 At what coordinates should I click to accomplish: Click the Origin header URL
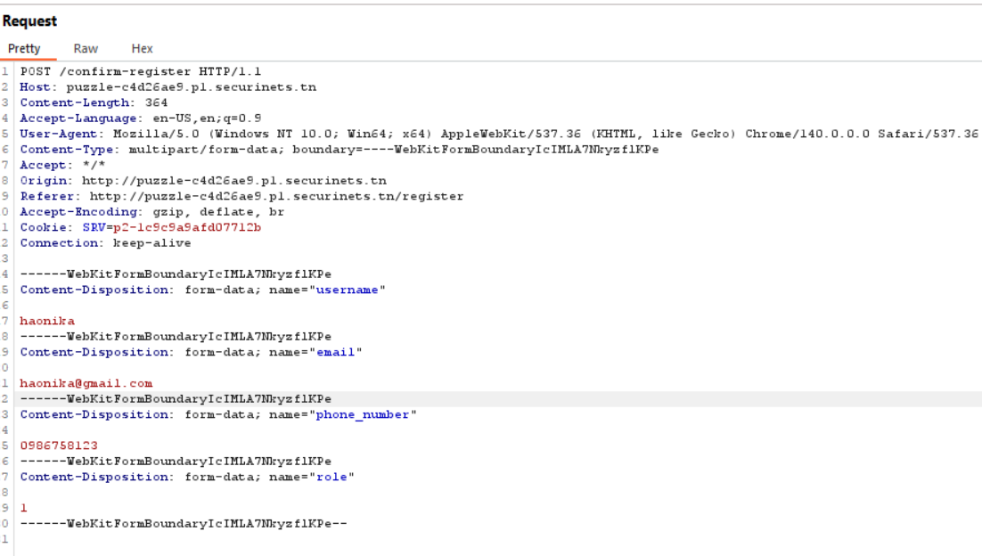(x=234, y=181)
